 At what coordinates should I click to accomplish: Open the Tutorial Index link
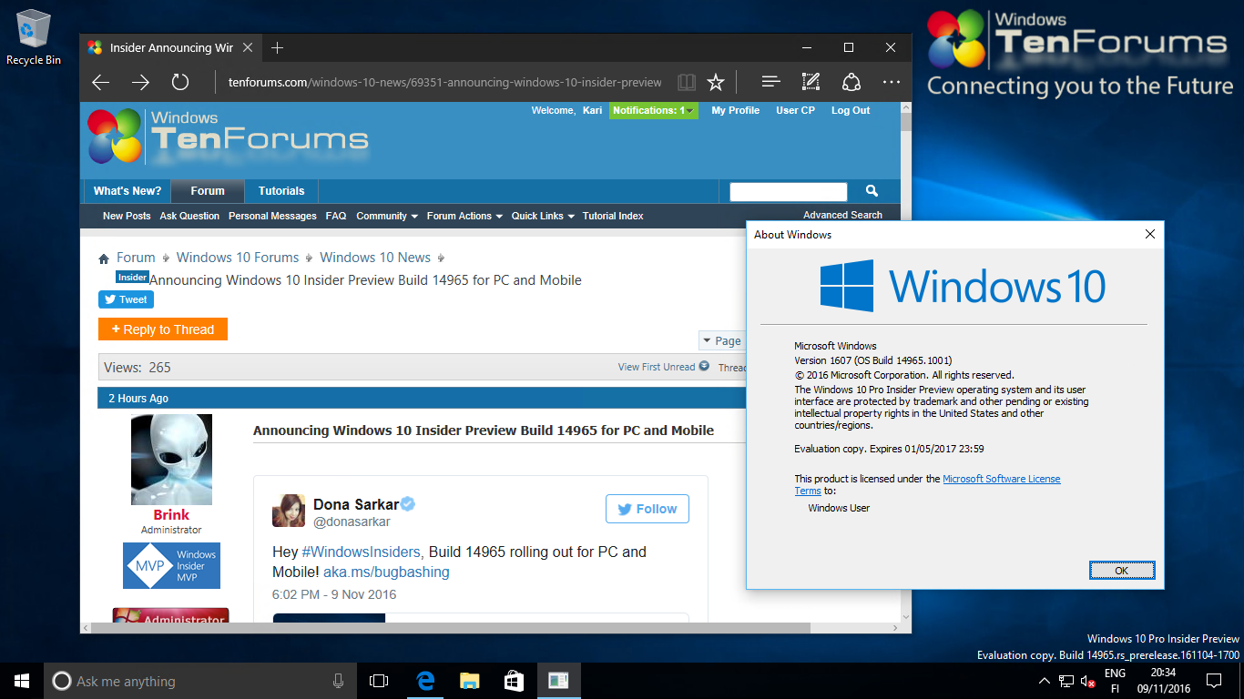(x=613, y=216)
